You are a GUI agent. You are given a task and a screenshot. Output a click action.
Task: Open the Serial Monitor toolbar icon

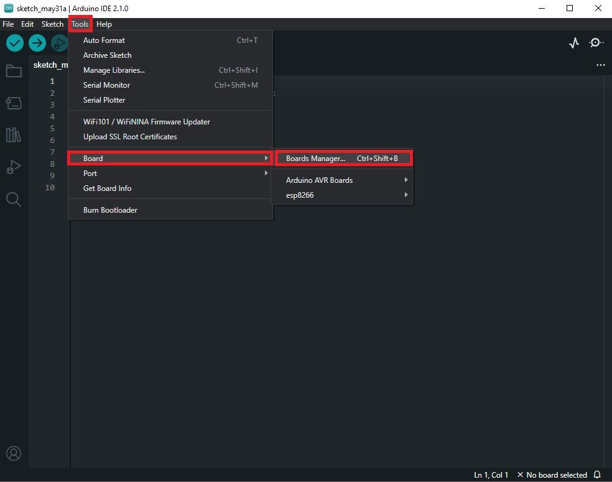[x=596, y=43]
